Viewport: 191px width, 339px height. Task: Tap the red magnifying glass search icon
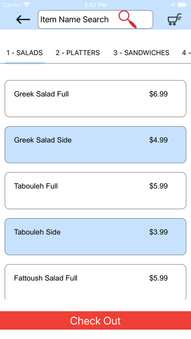(x=128, y=19)
